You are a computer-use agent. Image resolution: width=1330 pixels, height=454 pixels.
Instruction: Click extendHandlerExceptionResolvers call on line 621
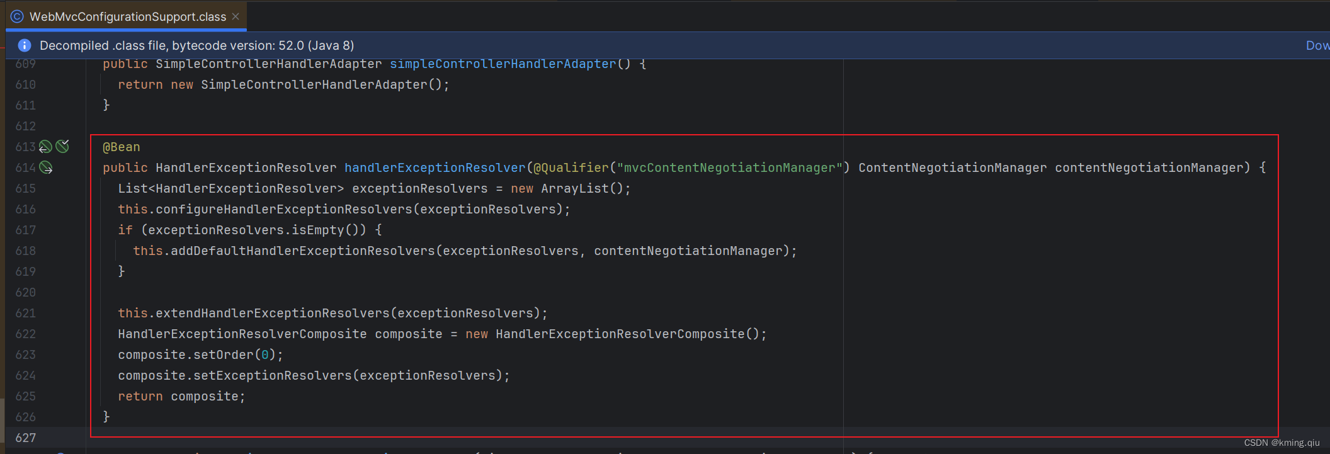[x=273, y=313]
